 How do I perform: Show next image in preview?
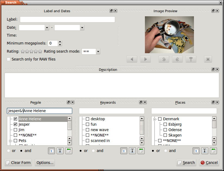coord(145,59)
